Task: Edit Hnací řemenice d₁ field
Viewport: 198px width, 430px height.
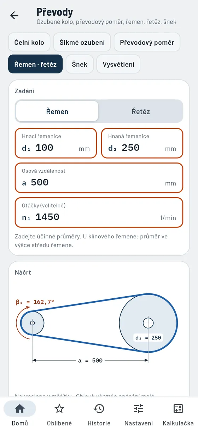Action: [56, 143]
